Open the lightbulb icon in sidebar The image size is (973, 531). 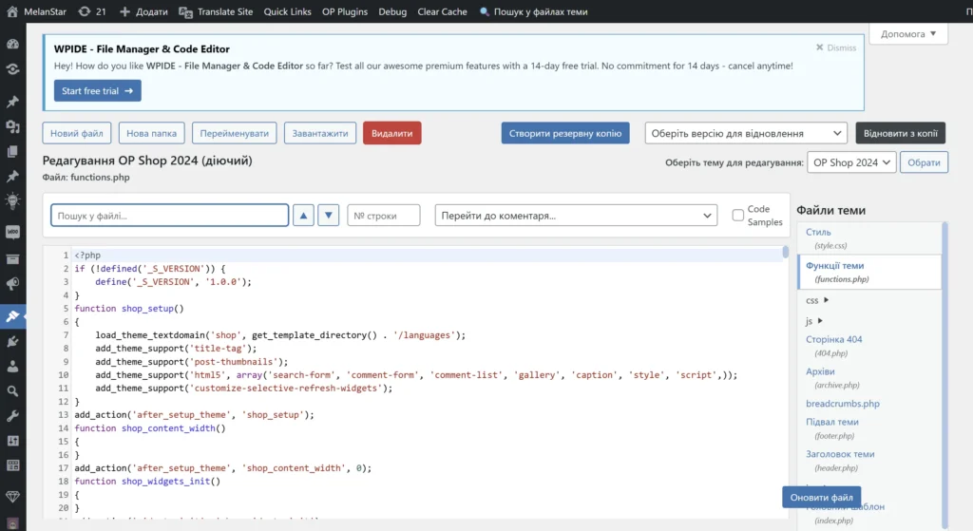(x=12, y=200)
